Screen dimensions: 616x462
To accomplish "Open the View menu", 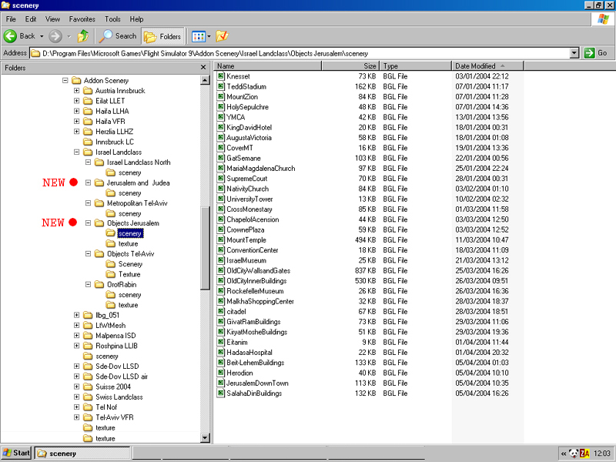I will [x=52, y=18].
